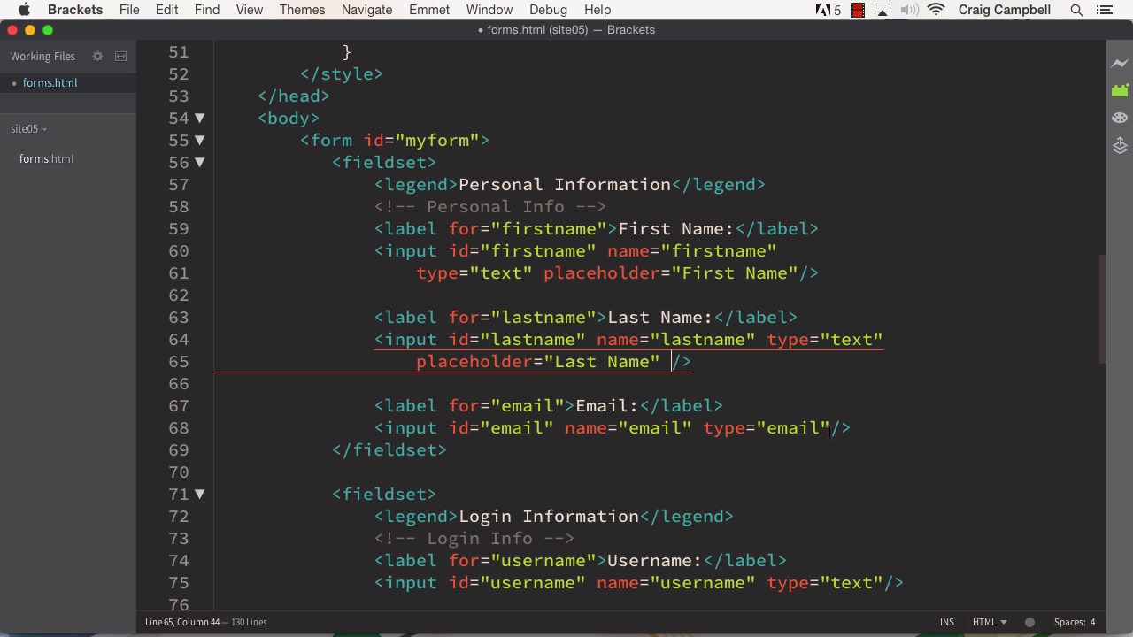The height and width of the screenshot is (637, 1133).
Task: Toggle the INS insert mode indicator
Action: pyautogui.click(x=947, y=622)
